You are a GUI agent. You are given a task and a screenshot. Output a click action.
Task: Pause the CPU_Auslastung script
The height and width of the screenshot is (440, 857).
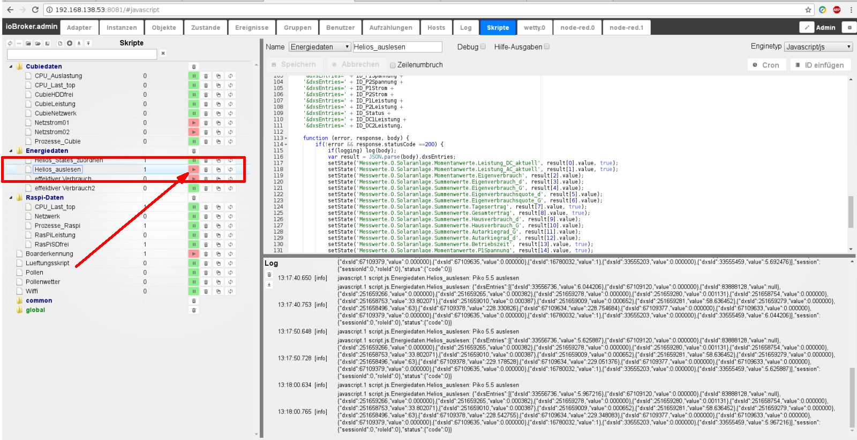point(193,76)
